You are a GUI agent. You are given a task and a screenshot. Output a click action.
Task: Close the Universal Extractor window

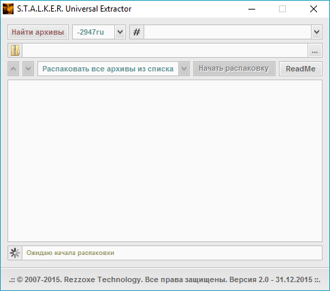(x=314, y=9)
